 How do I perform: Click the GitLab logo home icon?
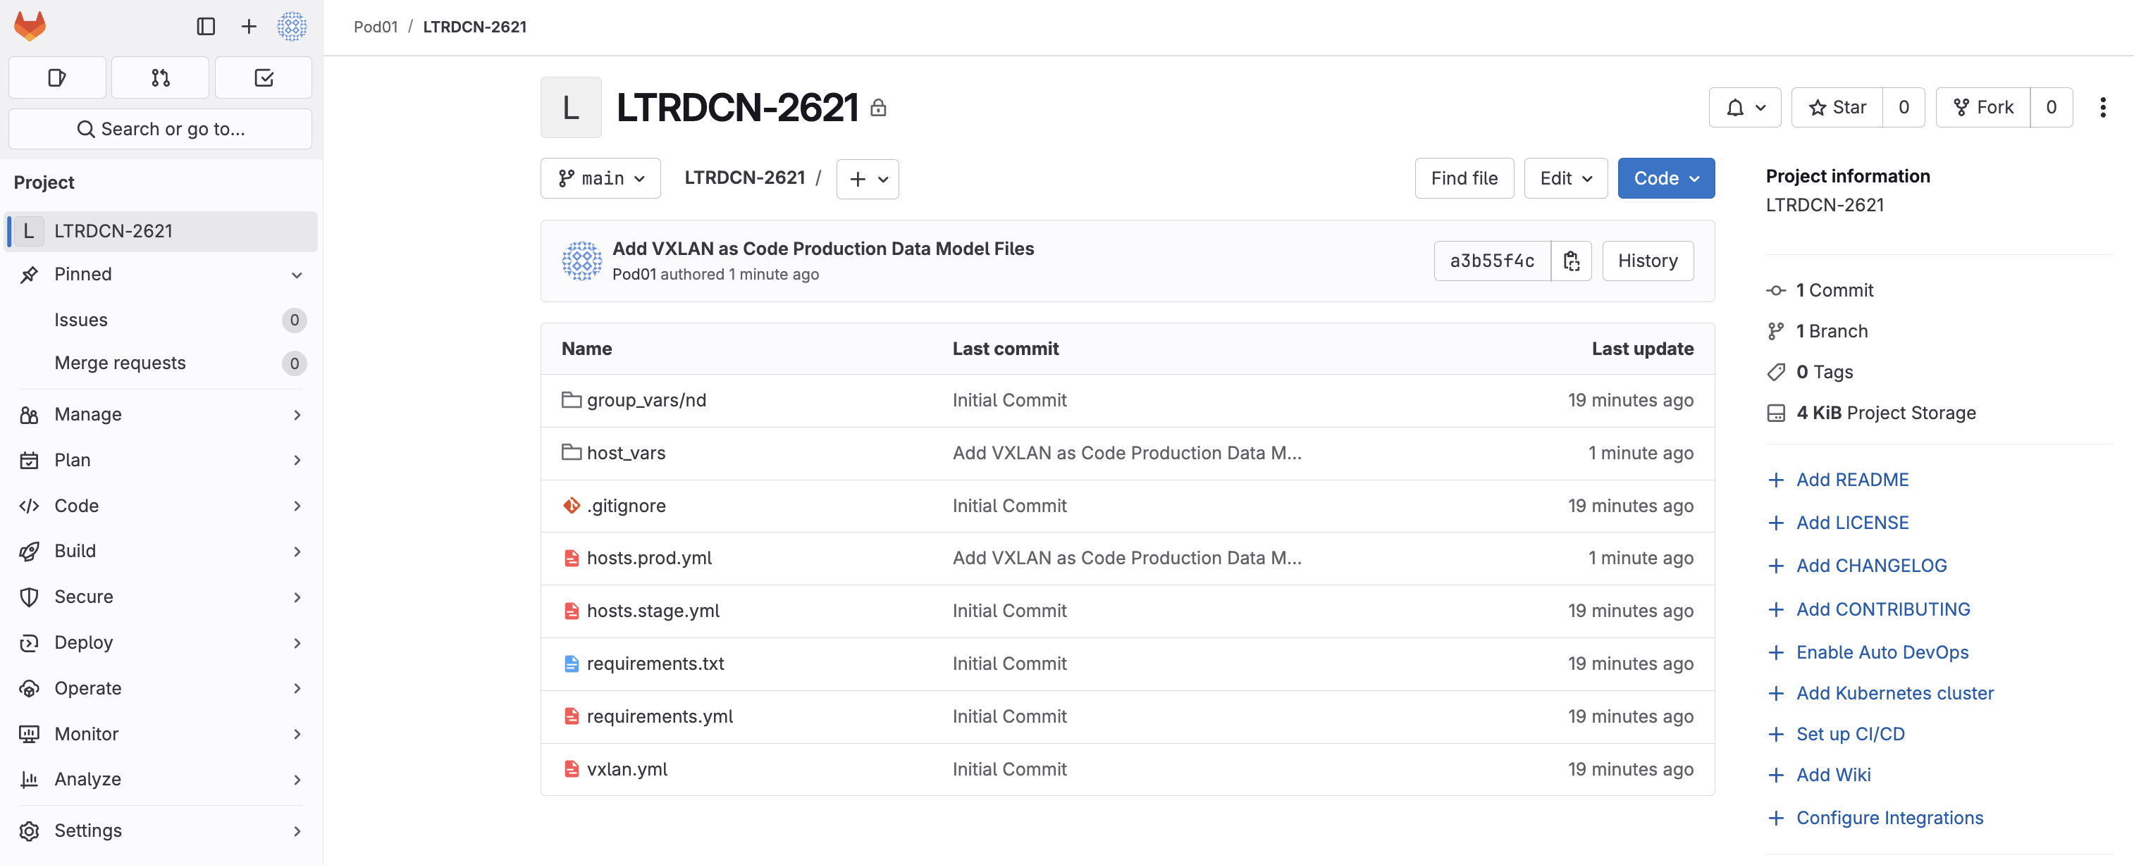click(30, 27)
